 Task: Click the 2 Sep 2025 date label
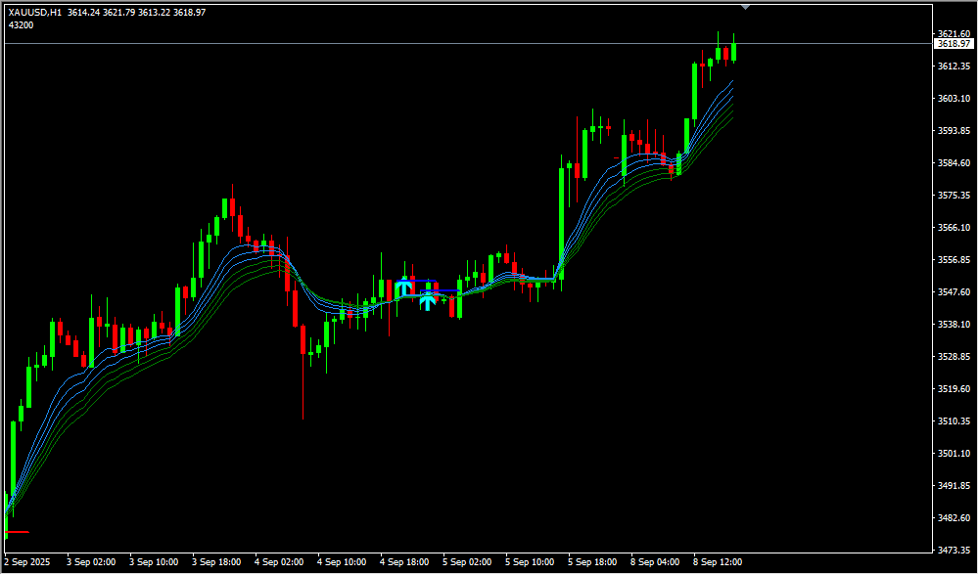[x=28, y=562]
